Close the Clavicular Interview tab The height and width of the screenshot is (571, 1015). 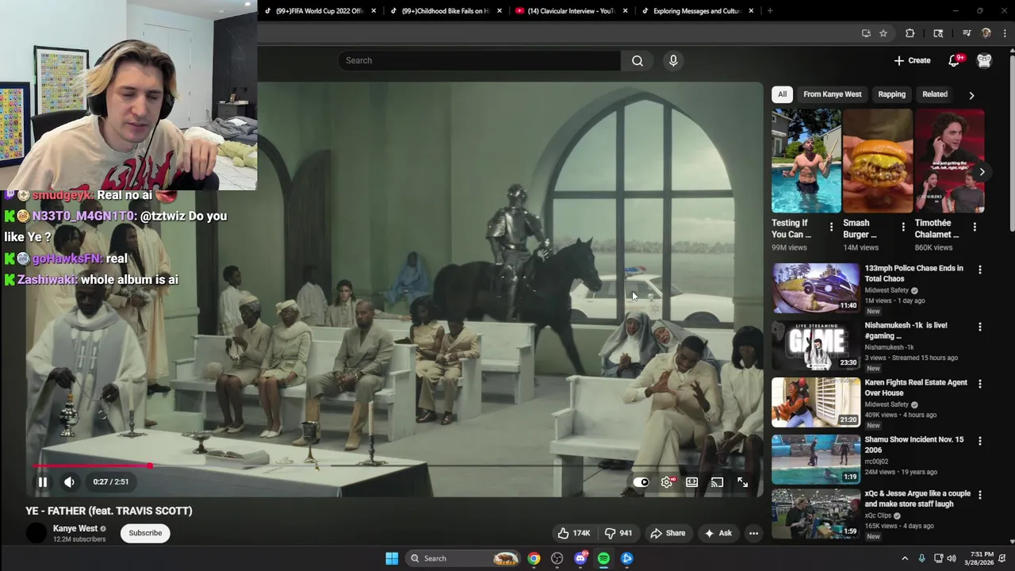tap(626, 11)
